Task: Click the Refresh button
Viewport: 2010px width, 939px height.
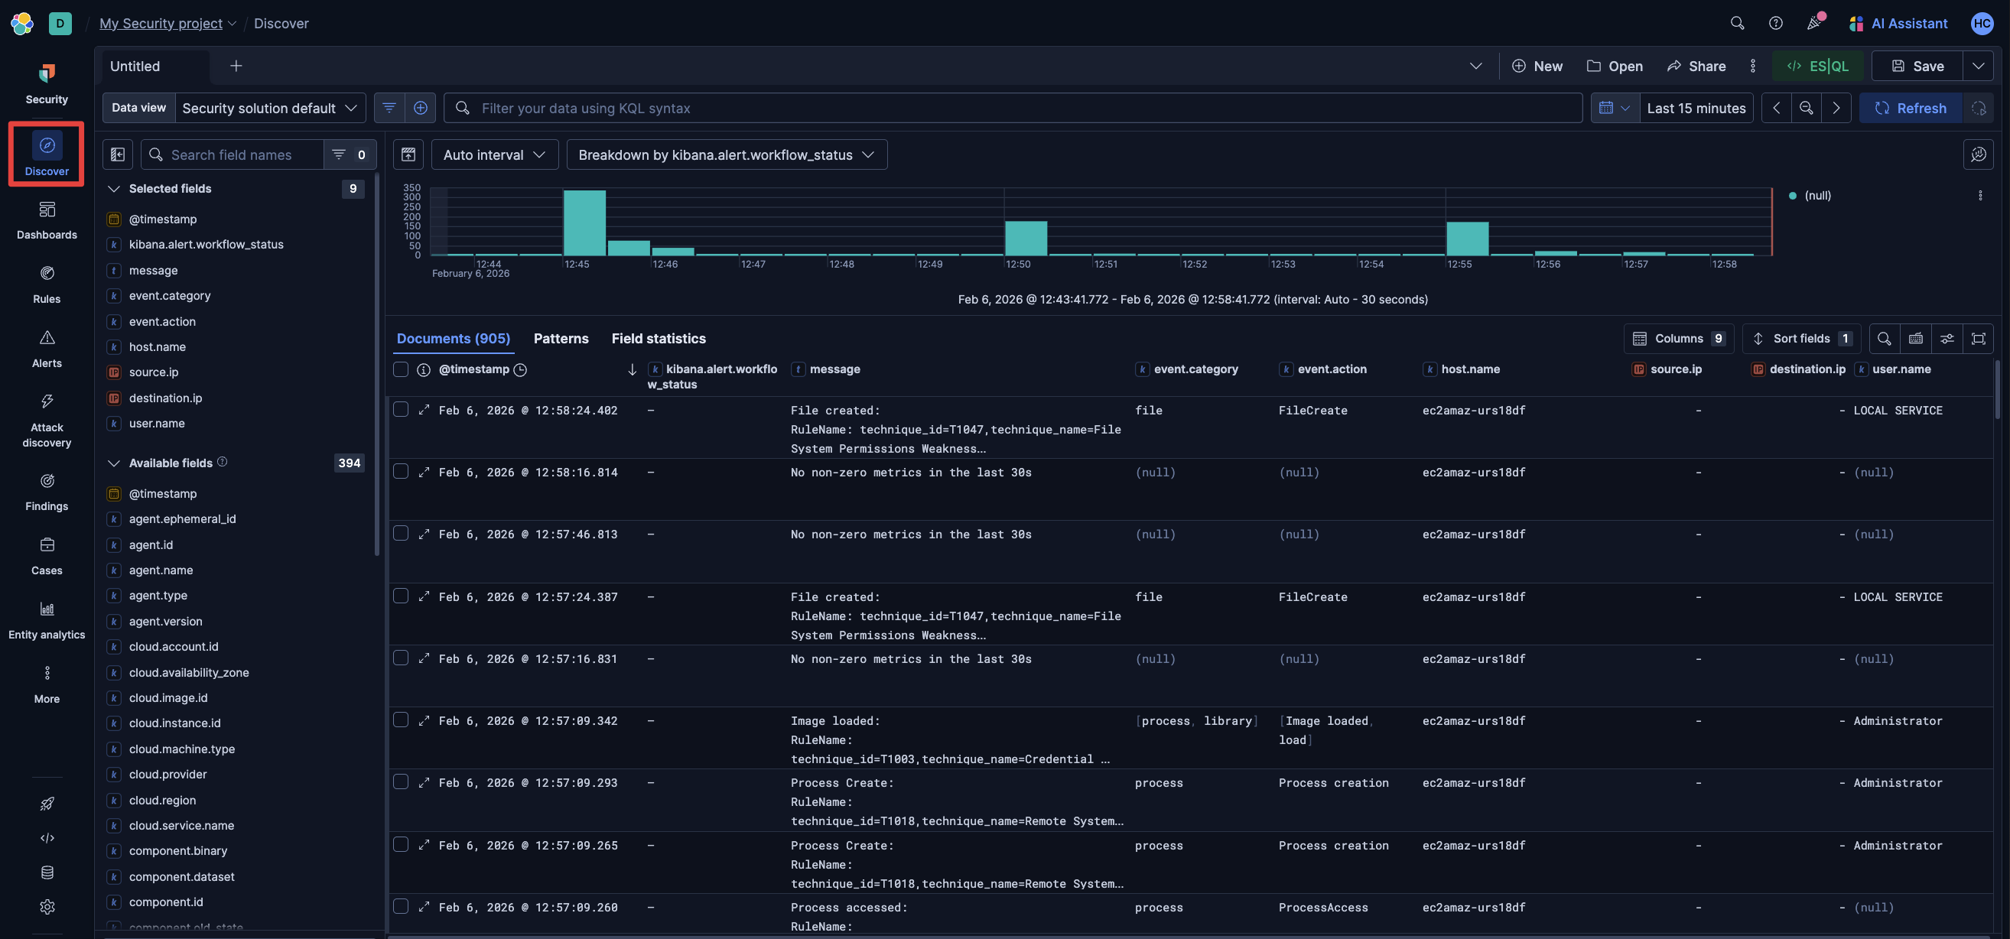Action: [x=1909, y=109]
